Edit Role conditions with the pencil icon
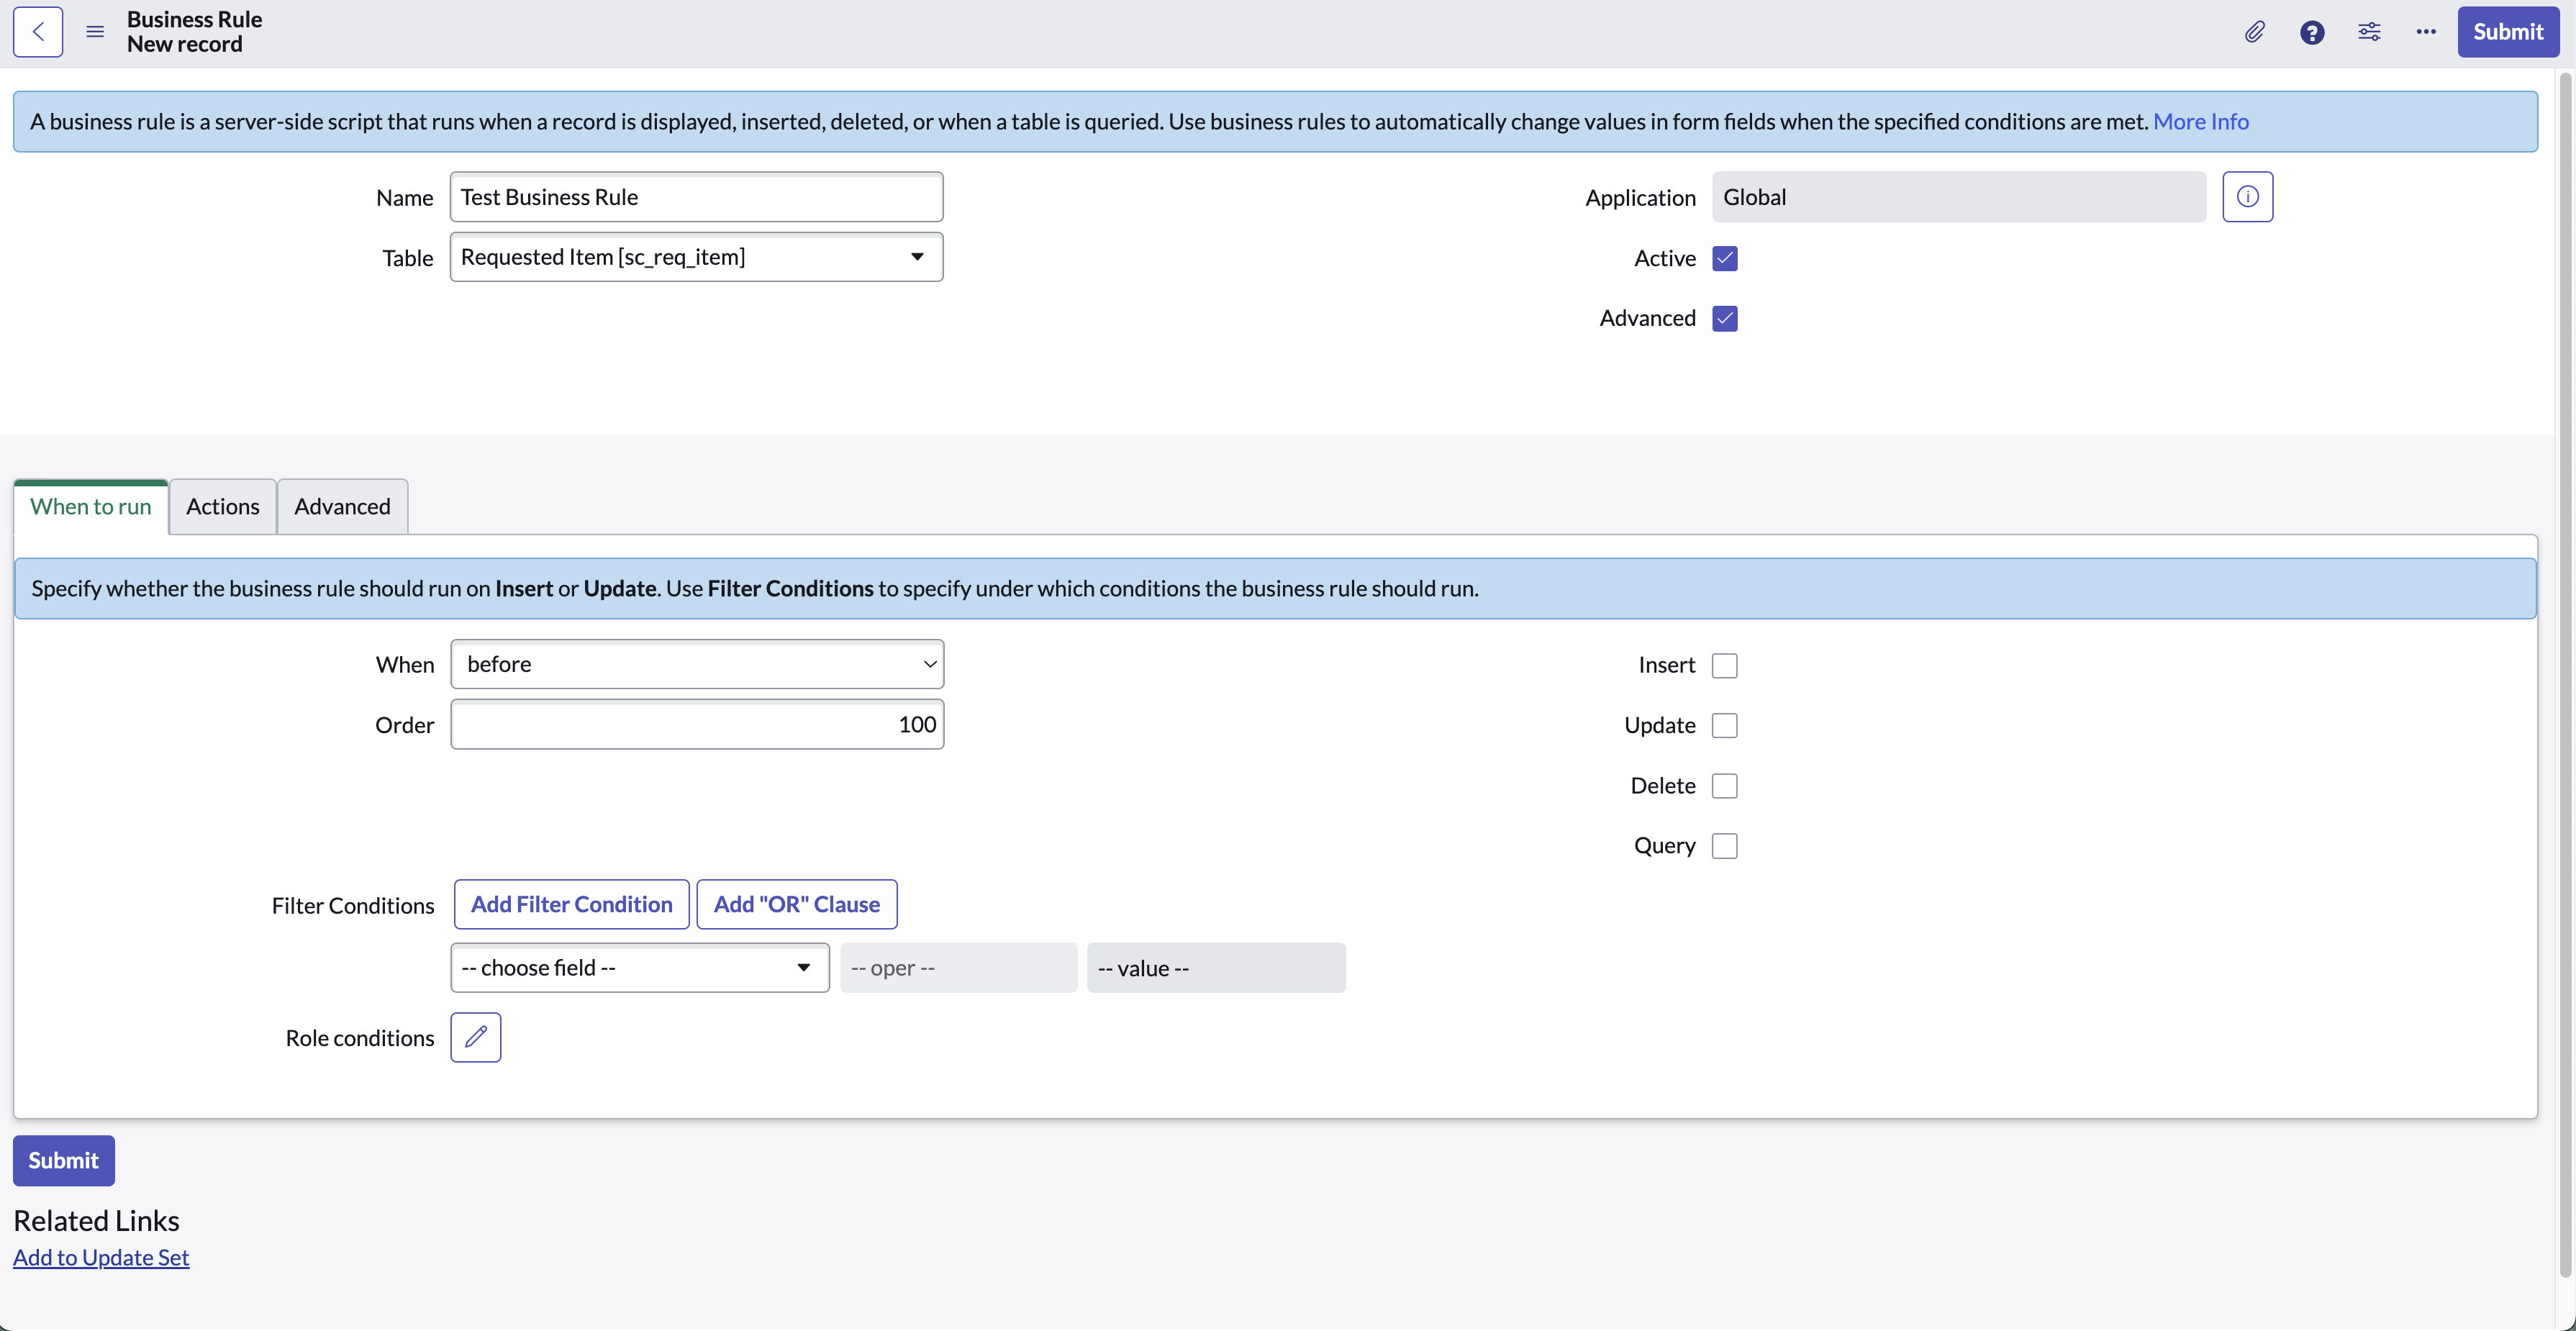The width and height of the screenshot is (2576, 1331). 475,1038
